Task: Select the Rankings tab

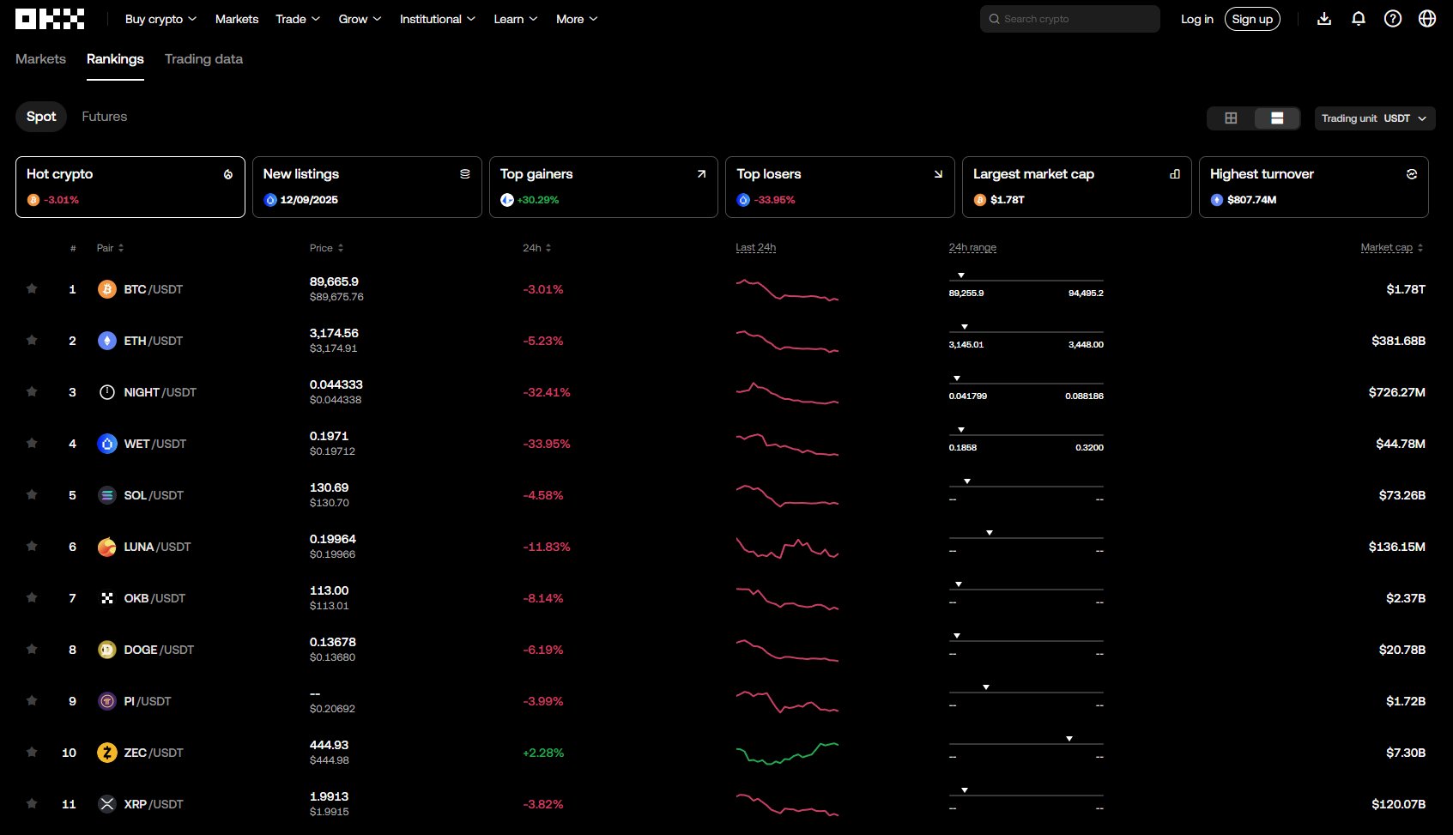Action: (115, 59)
